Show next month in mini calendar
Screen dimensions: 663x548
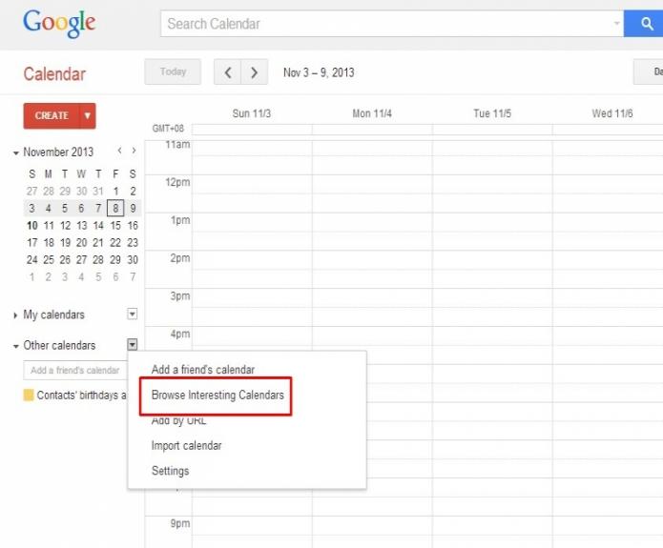(135, 151)
